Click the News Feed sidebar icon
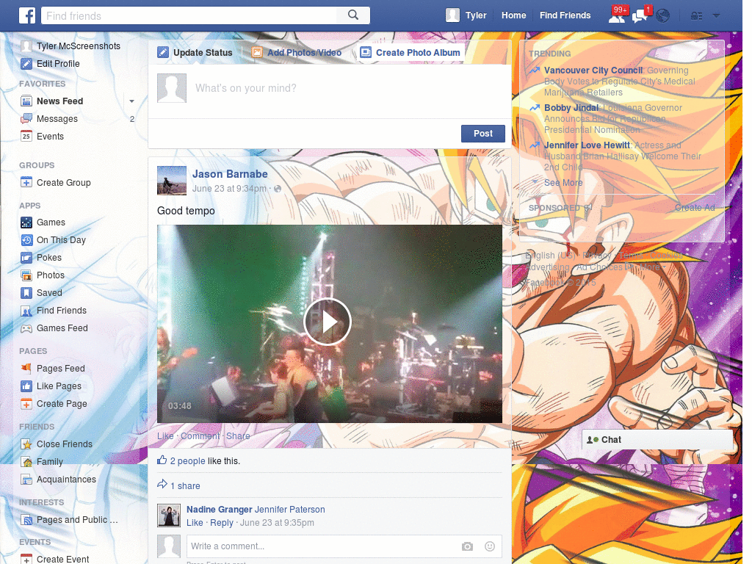Screen dimensions: 752x564 (26, 101)
